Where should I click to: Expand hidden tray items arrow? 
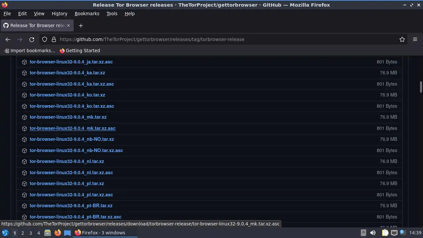[363, 233]
